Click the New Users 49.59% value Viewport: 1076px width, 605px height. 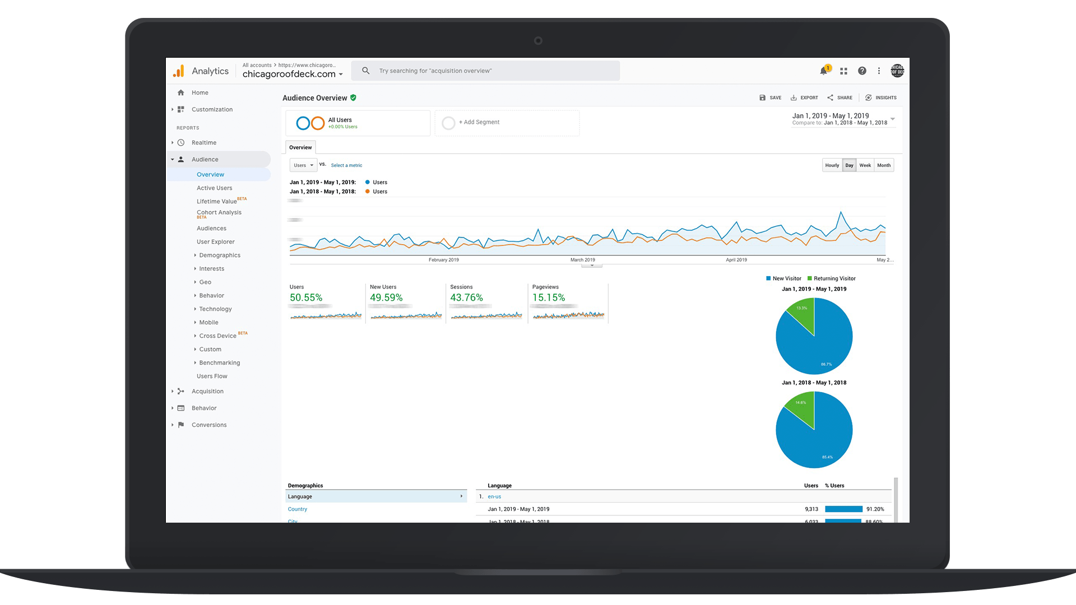coord(386,297)
